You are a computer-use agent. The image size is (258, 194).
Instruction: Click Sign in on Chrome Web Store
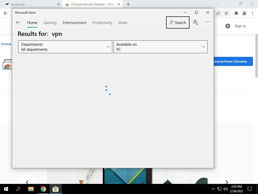pyautogui.click(x=240, y=26)
